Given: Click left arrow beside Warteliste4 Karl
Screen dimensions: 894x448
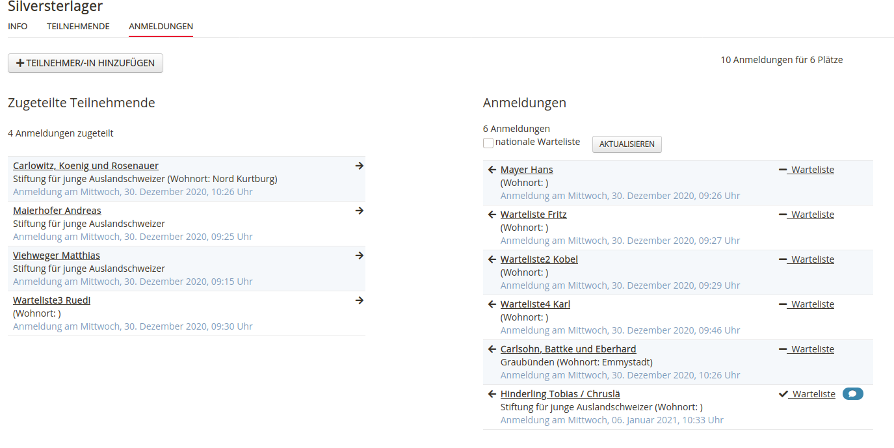Looking at the screenshot, I should click(x=492, y=304).
